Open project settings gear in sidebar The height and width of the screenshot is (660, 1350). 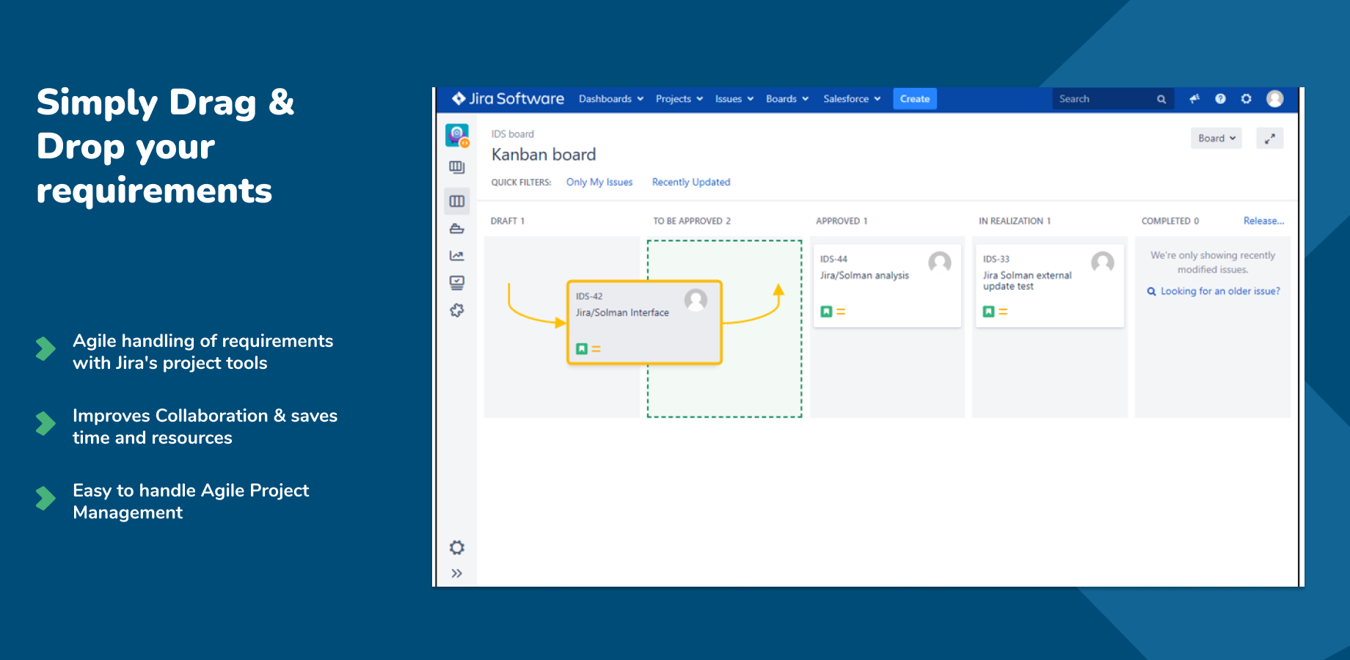[x=457, y=547]
